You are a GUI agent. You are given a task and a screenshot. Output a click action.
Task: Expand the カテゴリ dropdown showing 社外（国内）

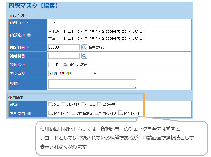click(73, 73)
